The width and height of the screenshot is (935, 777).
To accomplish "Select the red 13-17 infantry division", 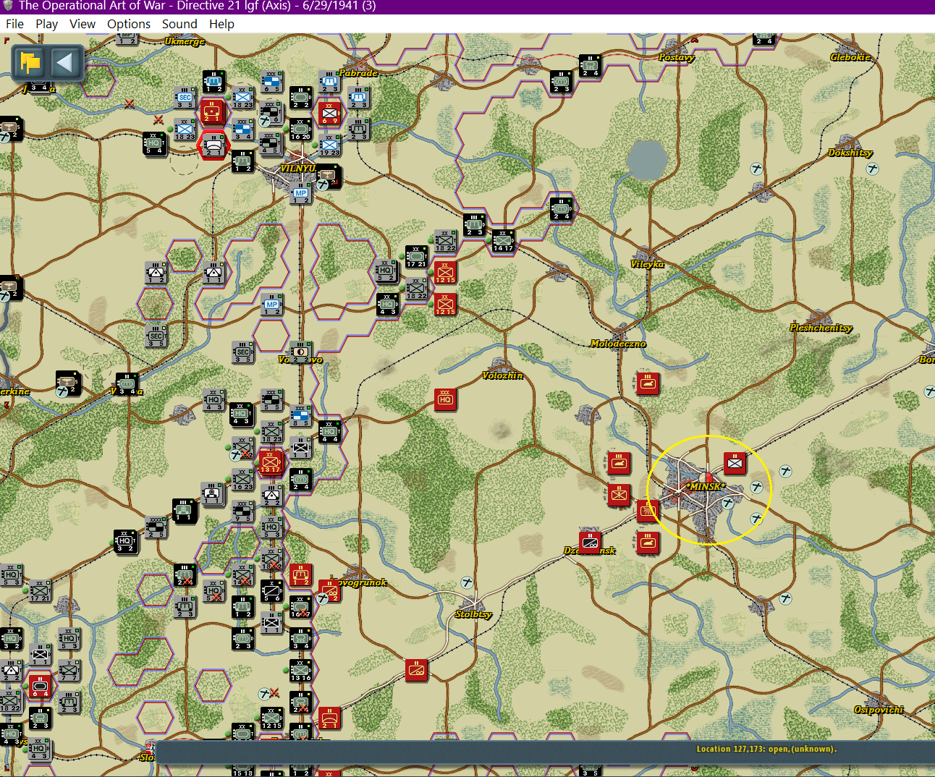I will pyautogui.click(x=271, y=463).
